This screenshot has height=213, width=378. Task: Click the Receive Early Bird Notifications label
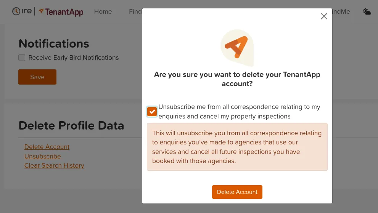(74, 58)
